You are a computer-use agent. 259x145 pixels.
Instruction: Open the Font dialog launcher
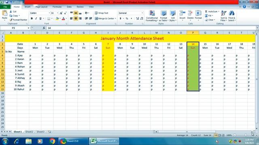click(x=66, y=24)
